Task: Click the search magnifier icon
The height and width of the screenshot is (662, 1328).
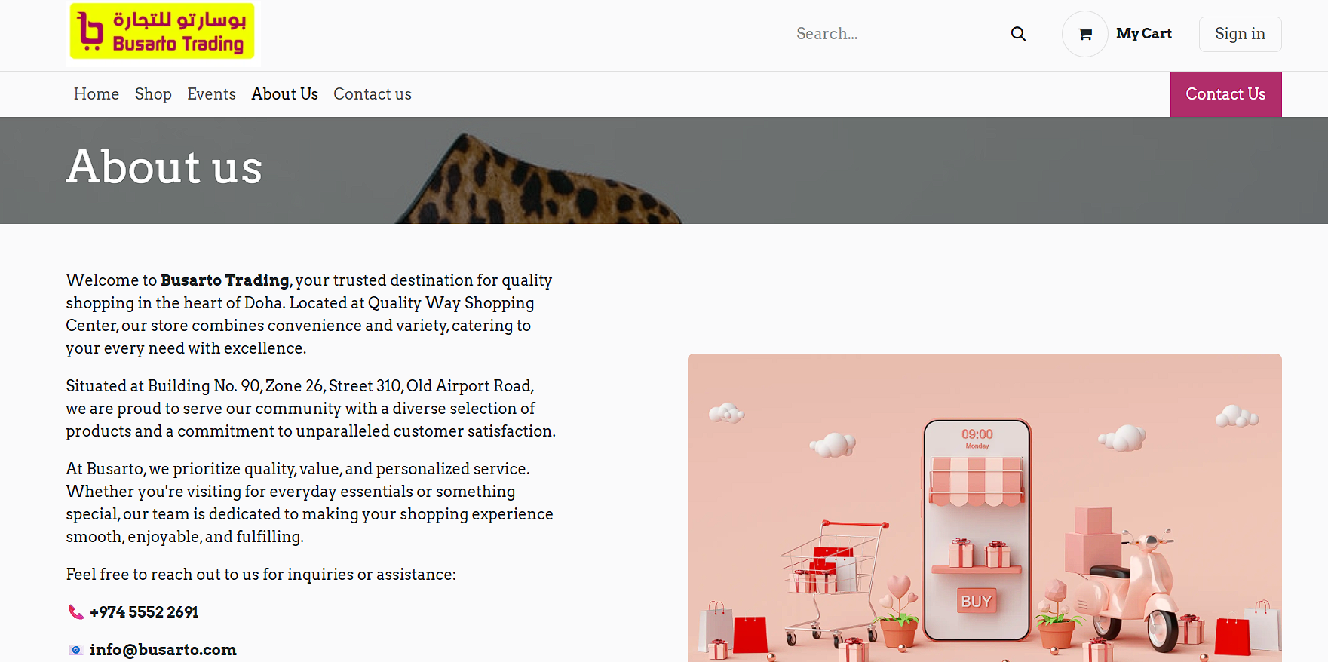Action: (x=1018, y=34)
